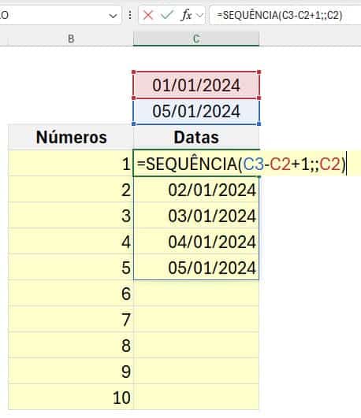Select column B header

tap(71, 39)
